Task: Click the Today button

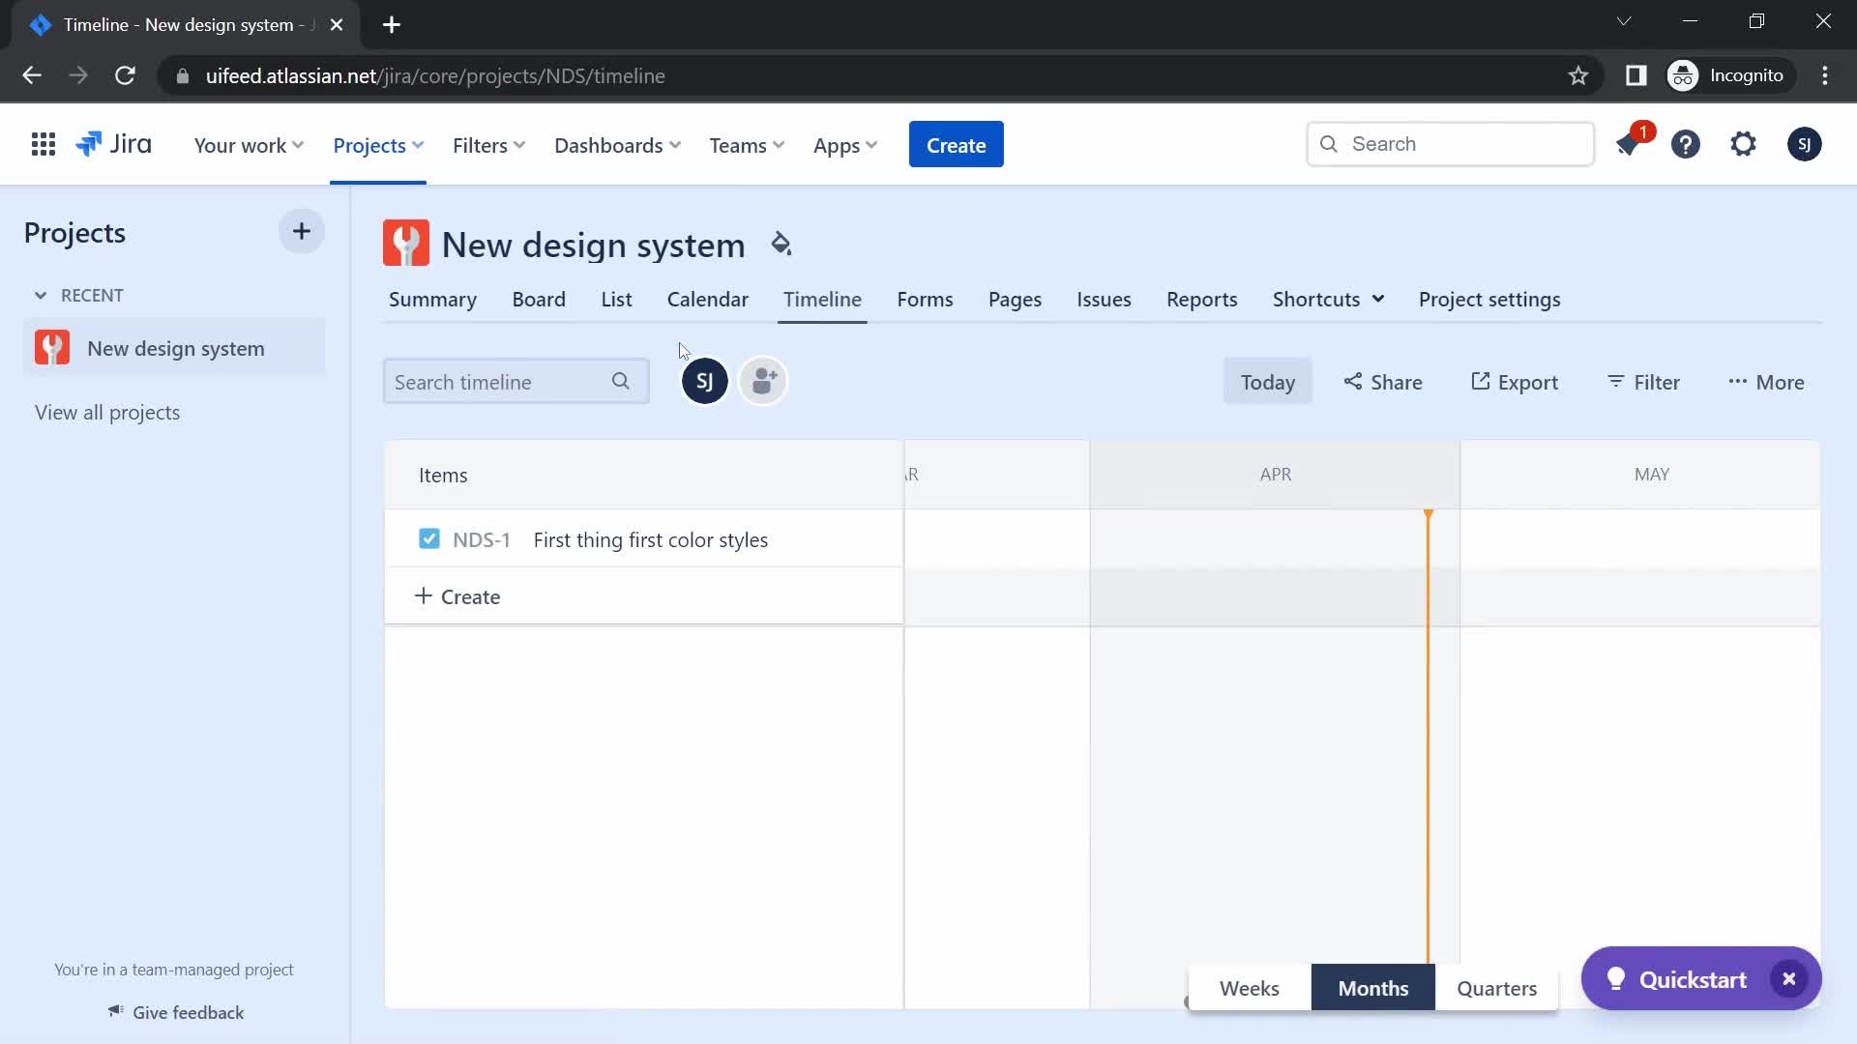Action: point(1268,381)
